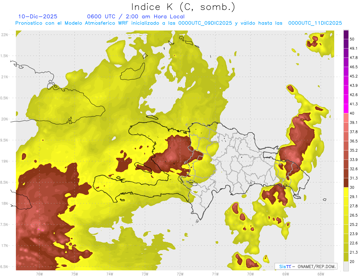Click the dark brown swatch between 30 and 31.3
Screen dimensions: 360x278
tap(346, 183)
